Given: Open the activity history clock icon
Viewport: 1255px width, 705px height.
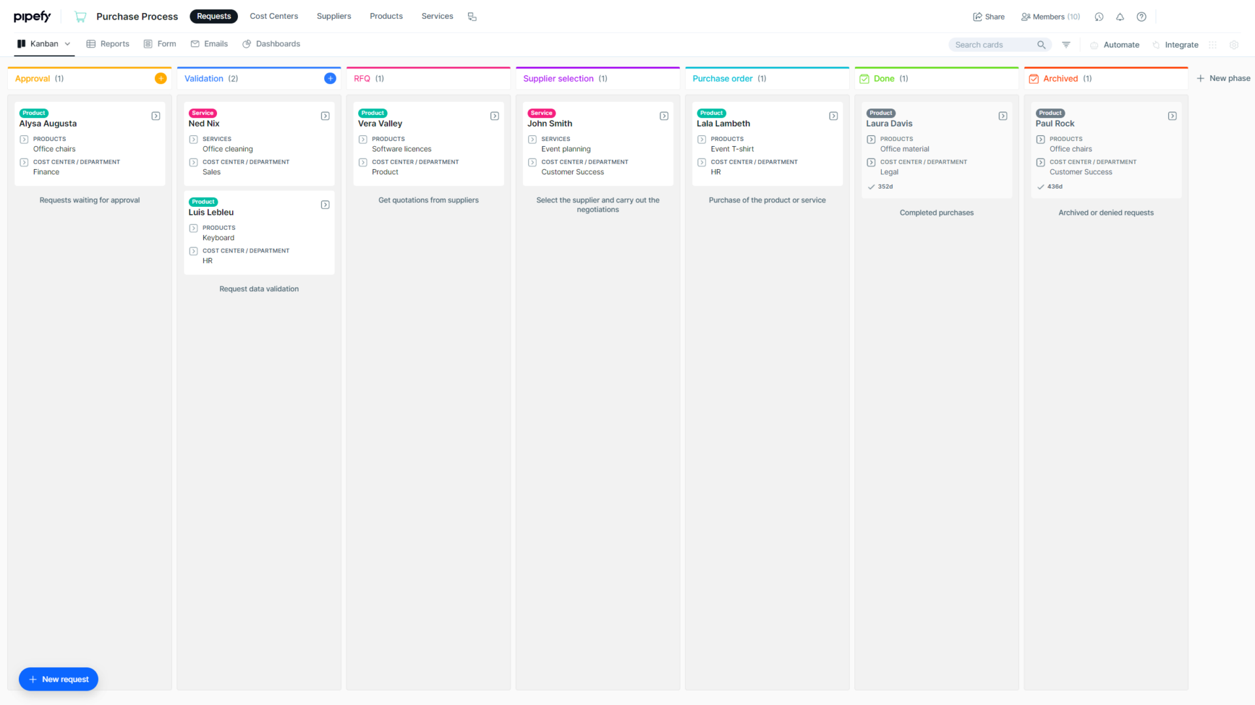Looking at the screenshot, I should point(1099,17).
